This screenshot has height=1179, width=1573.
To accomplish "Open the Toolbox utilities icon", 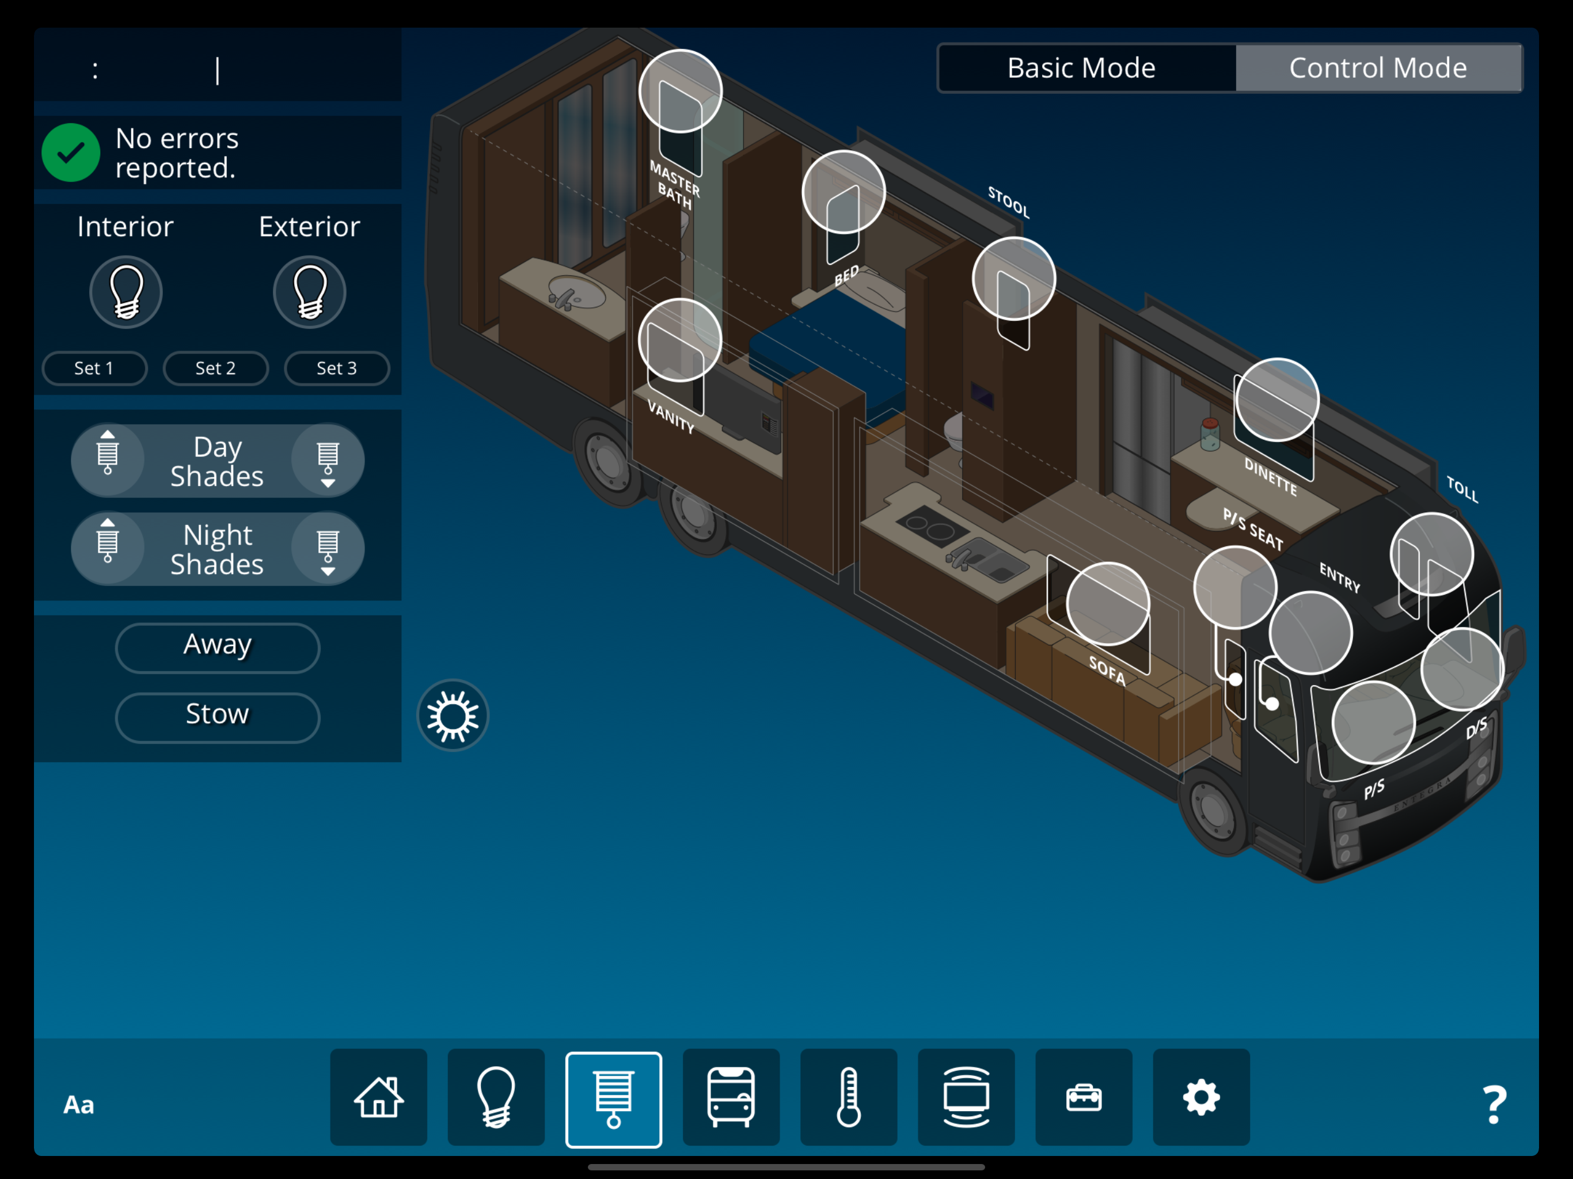I will (x=1084, y=1097).
